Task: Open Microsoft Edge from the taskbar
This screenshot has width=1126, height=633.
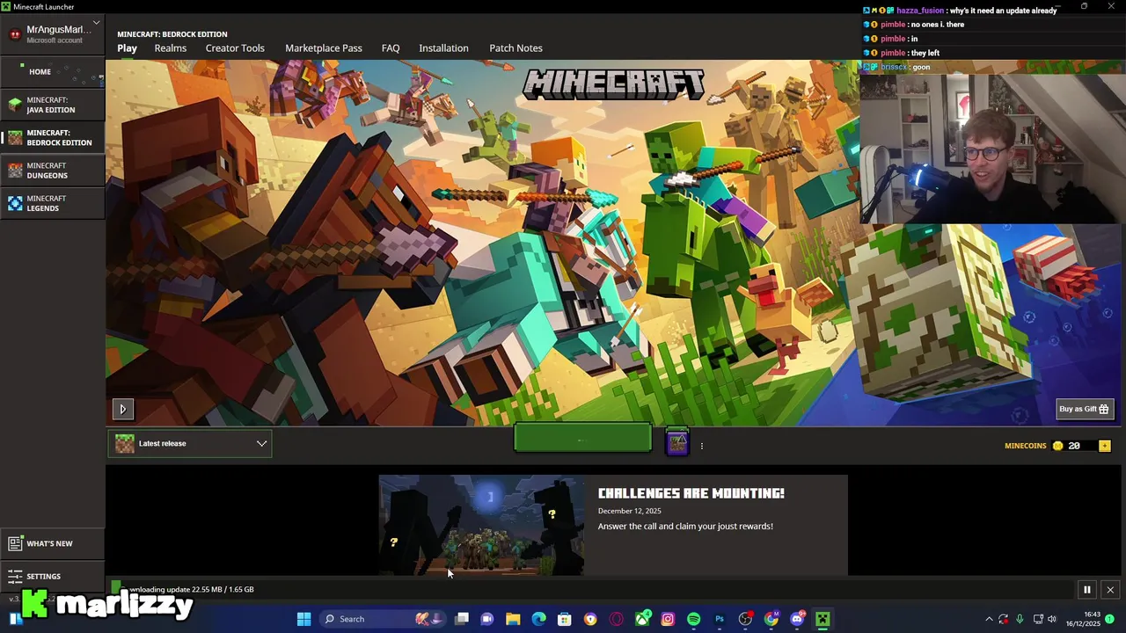Action: (x=538, y=619)
